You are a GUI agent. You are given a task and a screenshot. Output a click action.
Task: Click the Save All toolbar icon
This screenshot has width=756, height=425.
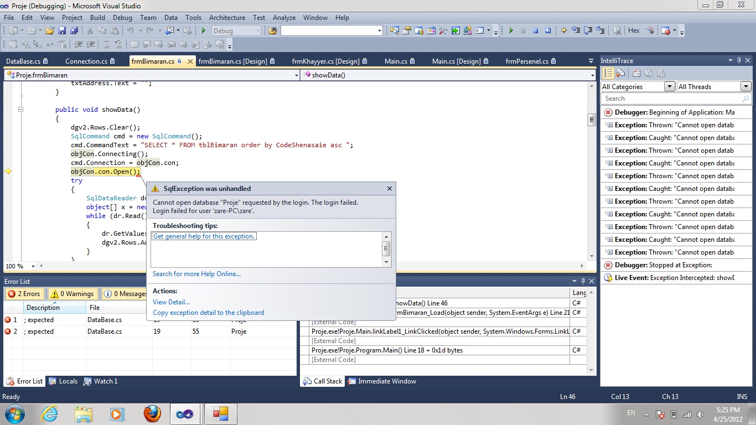click(x=73, y=31)
